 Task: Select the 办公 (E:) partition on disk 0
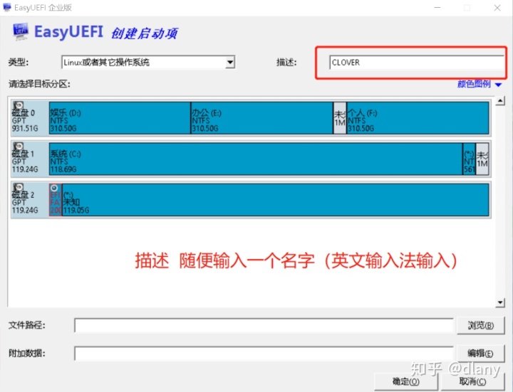pos(261,118)
